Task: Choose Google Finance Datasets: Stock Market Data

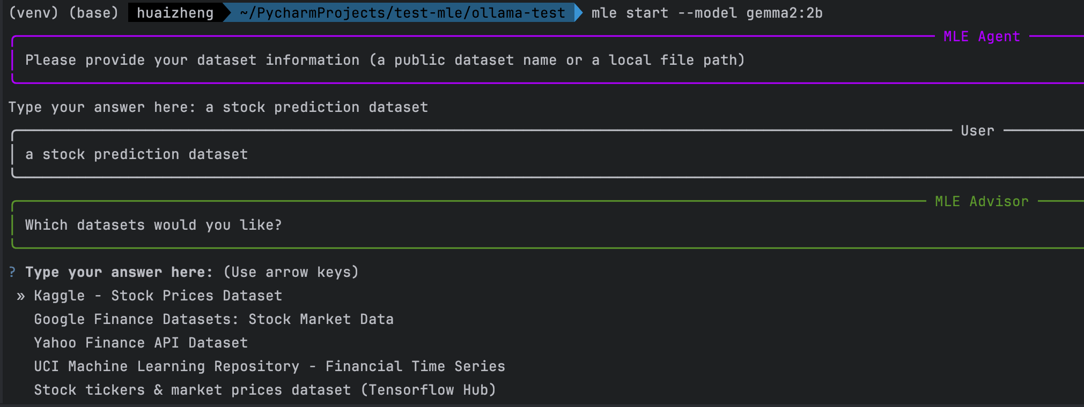Action: 213,319
